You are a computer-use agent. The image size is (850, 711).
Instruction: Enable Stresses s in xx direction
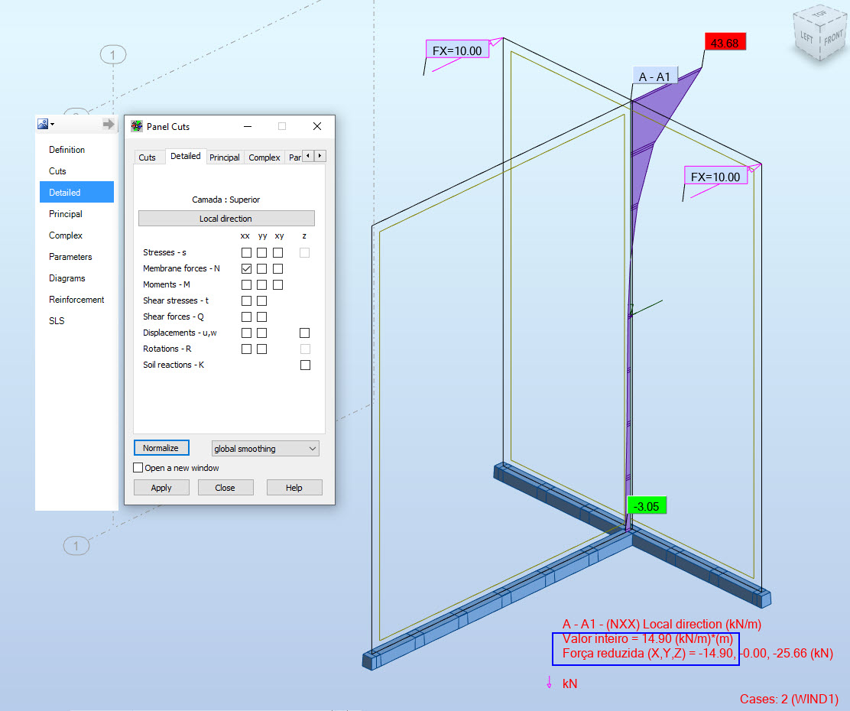pos(245,252)
